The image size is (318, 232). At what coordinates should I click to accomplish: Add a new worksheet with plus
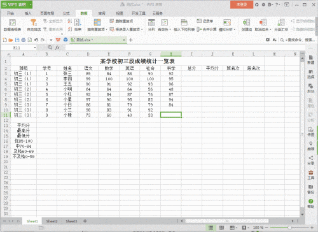(85, 221)
